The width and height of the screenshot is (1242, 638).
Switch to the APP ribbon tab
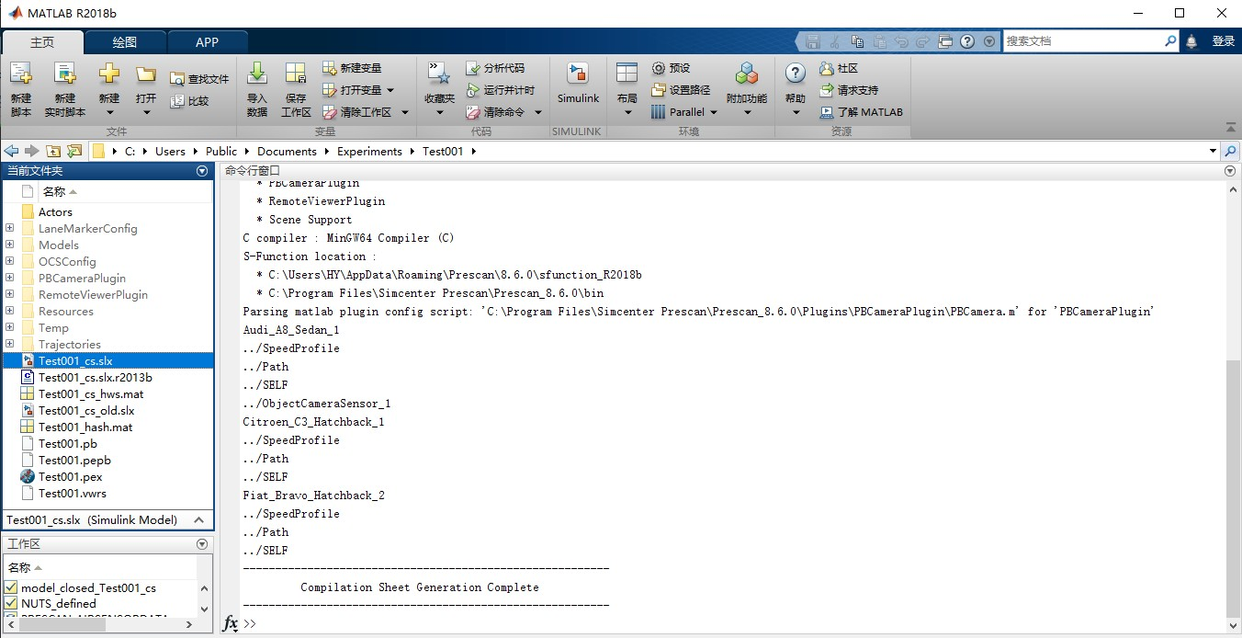(207, 41)
